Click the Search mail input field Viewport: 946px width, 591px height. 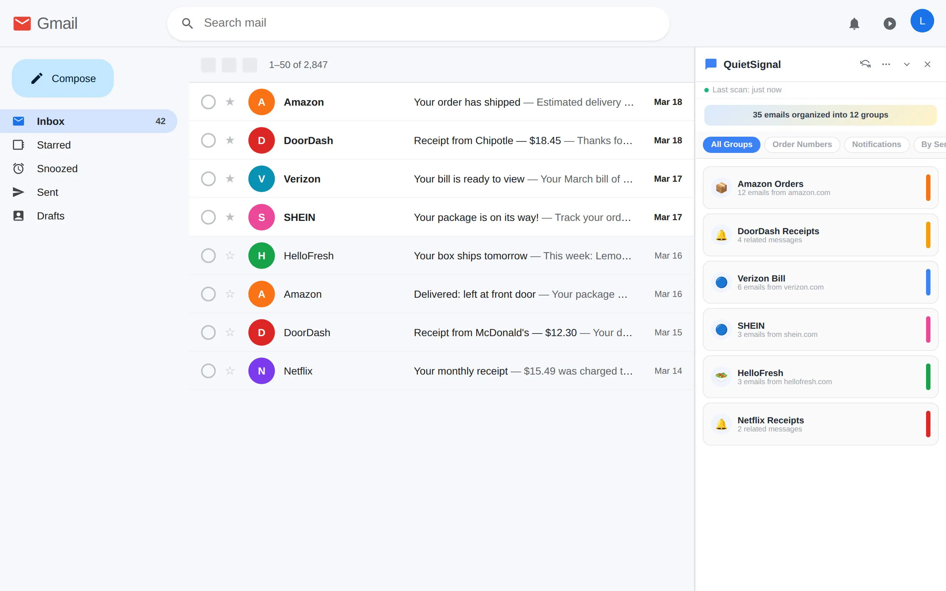tap(418, 23)
